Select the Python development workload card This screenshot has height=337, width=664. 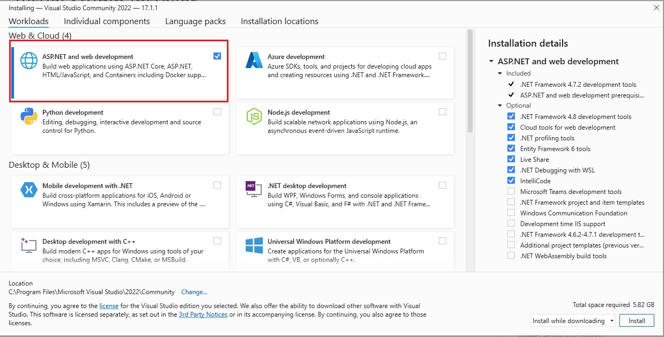120,129
